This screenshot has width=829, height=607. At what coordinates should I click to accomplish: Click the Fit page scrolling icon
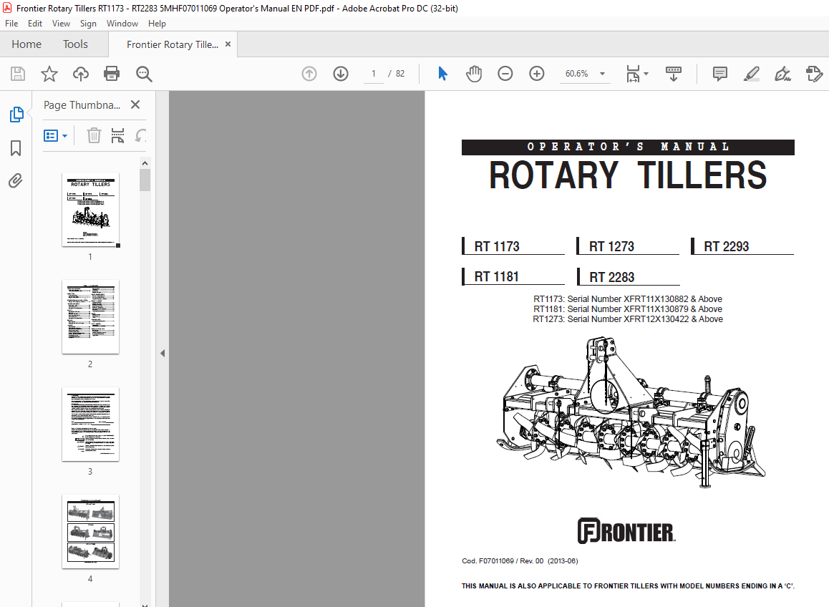coord(634,74)
